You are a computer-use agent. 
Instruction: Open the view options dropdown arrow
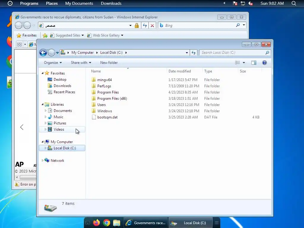pyautogui.click(x=244, y=63)
